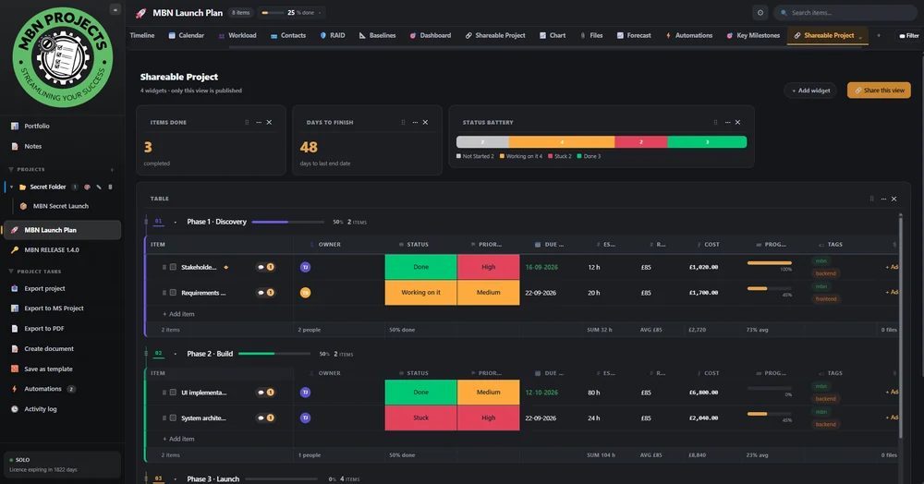Click the palette icon beside Secret Folder
924x484 pixels.
[87, 187]
